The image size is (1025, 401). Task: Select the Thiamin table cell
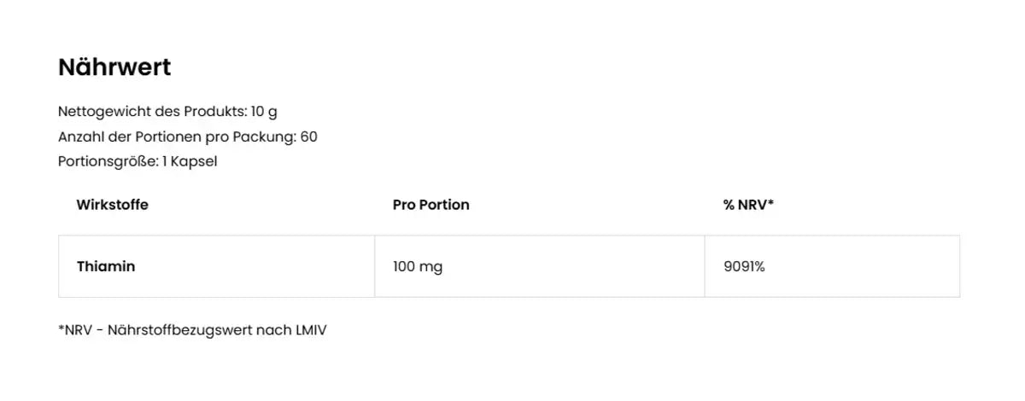(106, 266)
